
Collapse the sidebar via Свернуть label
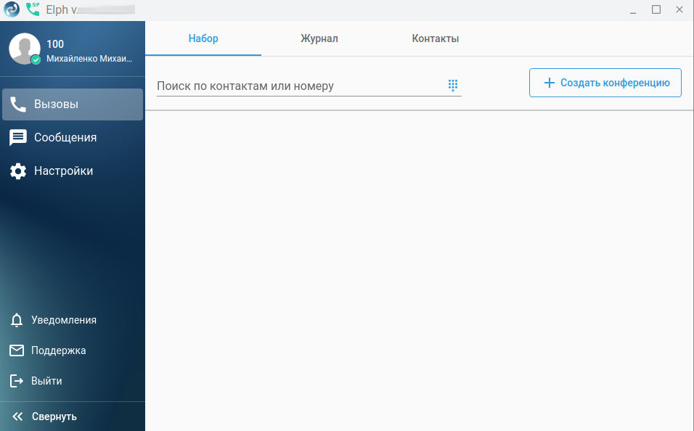pos(54,416)
